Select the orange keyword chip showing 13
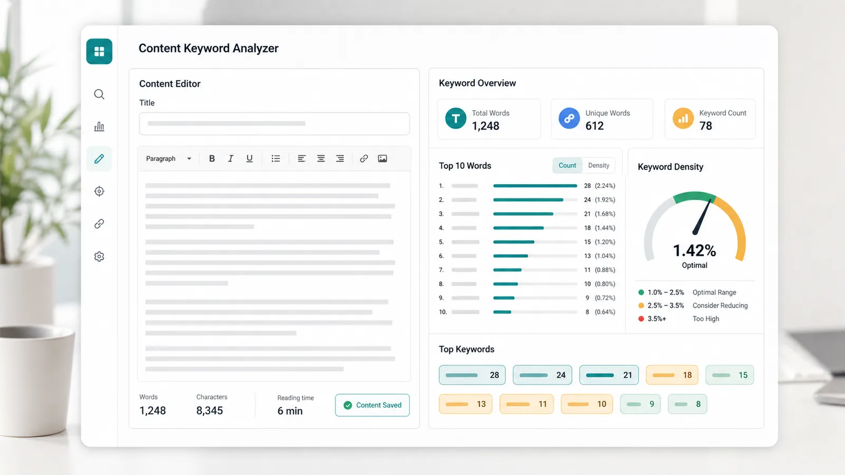Viewport: 845px width, 475px height. tap(465, 404)
